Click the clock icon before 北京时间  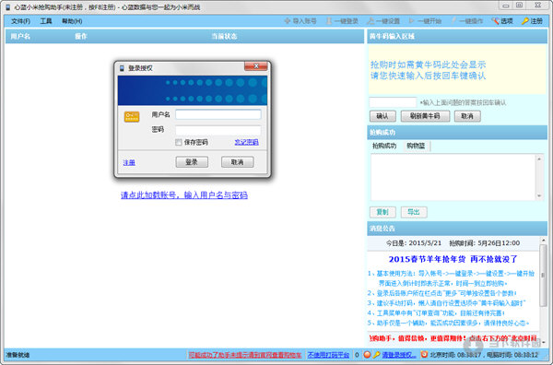pyautogui.click(x=424, y=355)
